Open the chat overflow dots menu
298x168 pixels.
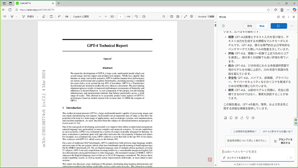292,26
